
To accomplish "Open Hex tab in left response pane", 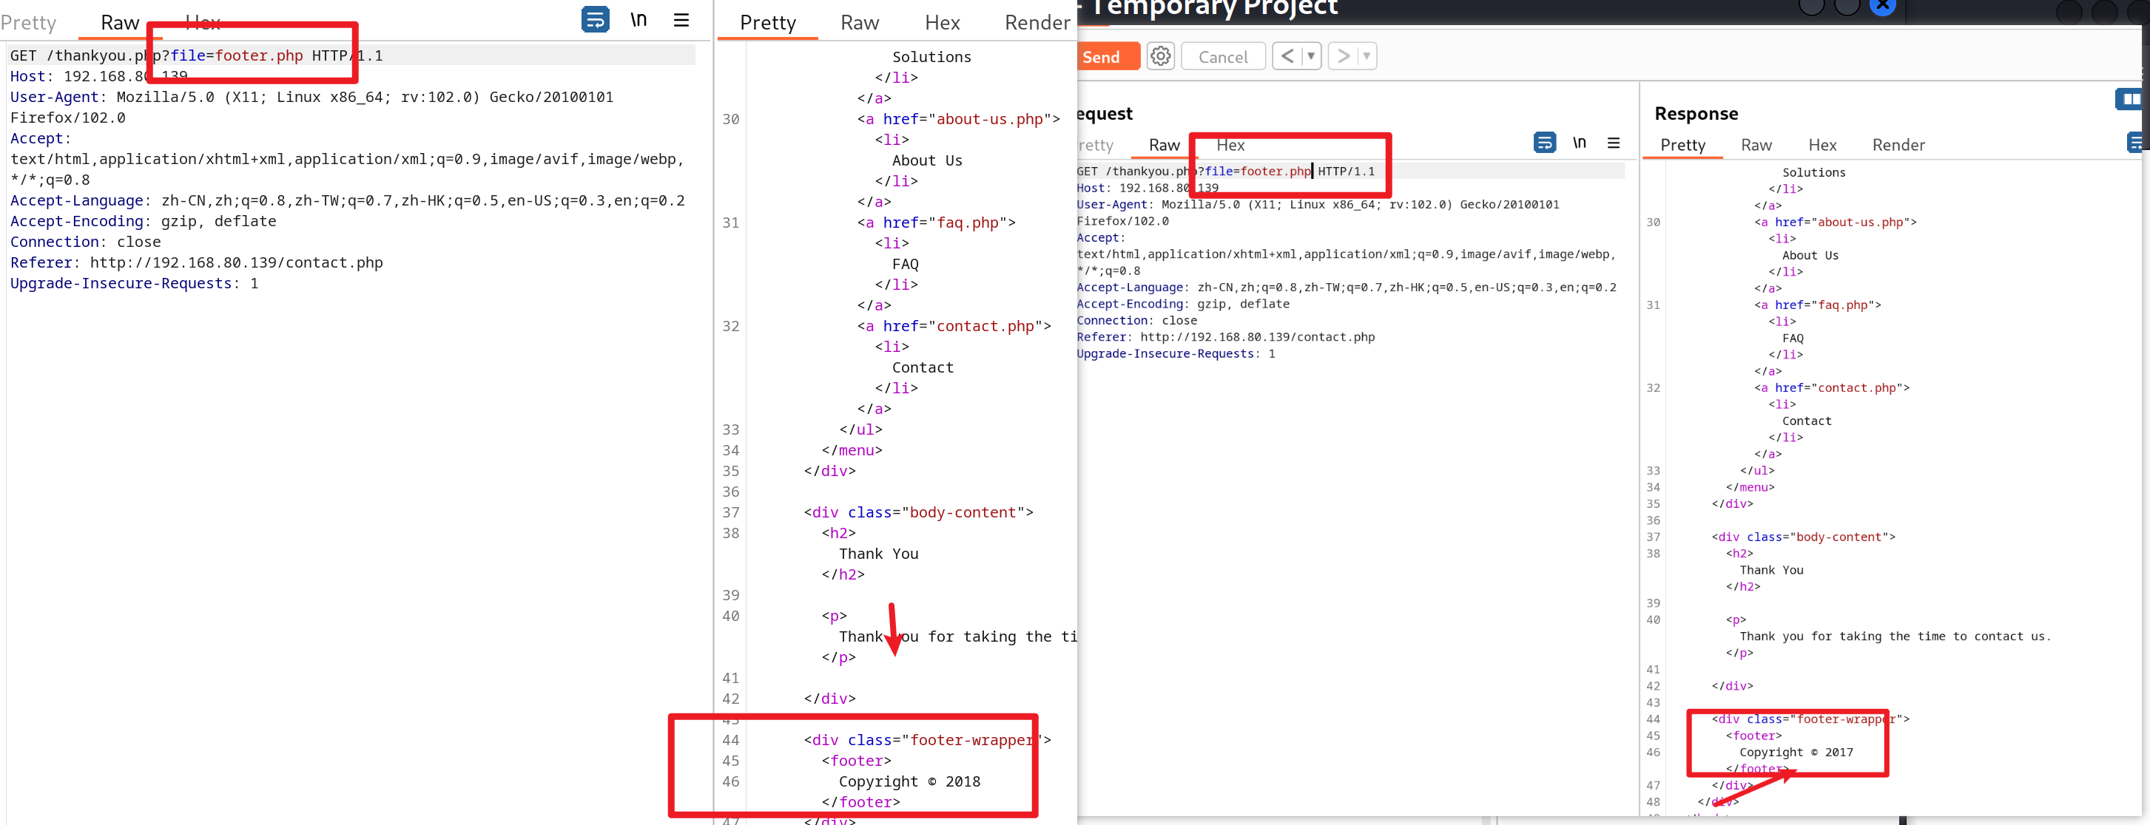I will 942,22.
